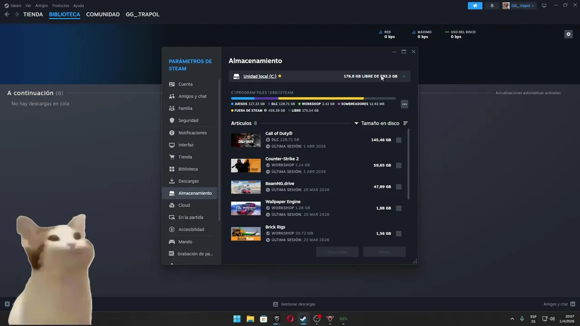This screenshot has width=580, height=326.
Task: Open the Windows Start button
Action: coord(237,319)
